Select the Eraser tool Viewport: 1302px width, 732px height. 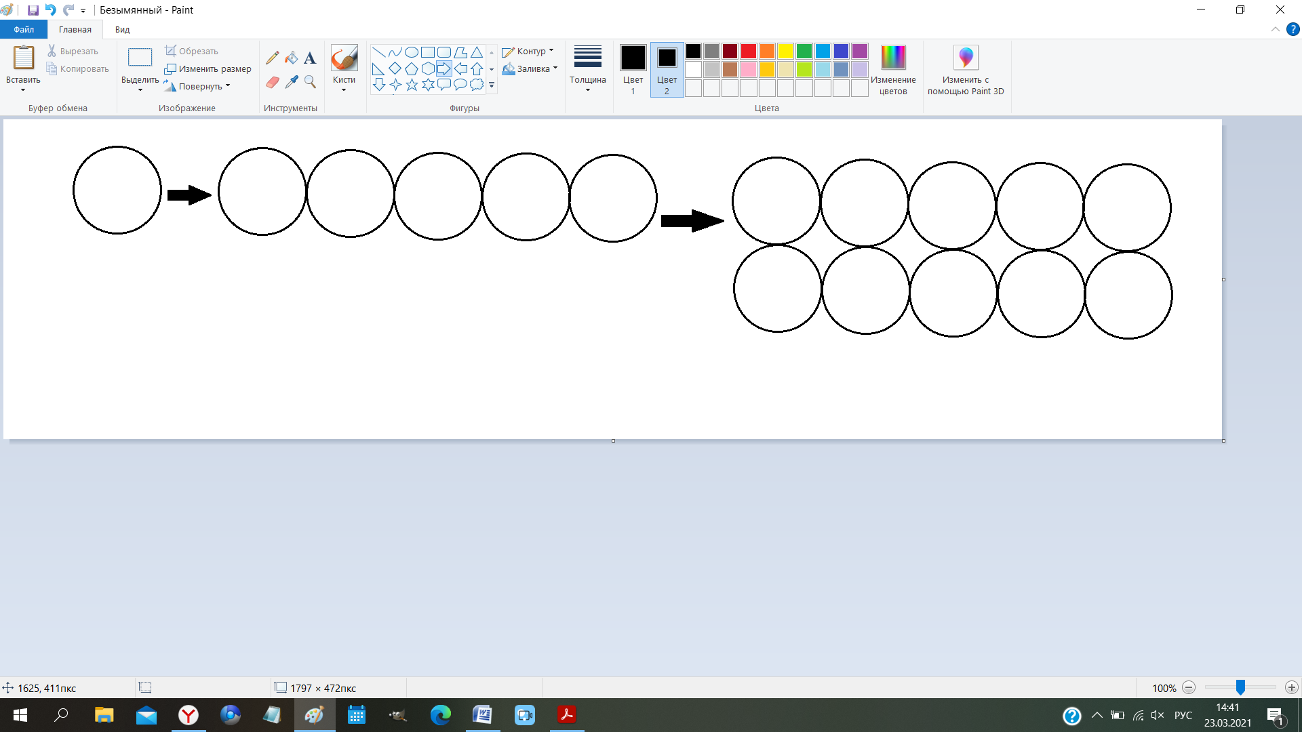coord(272,82)
